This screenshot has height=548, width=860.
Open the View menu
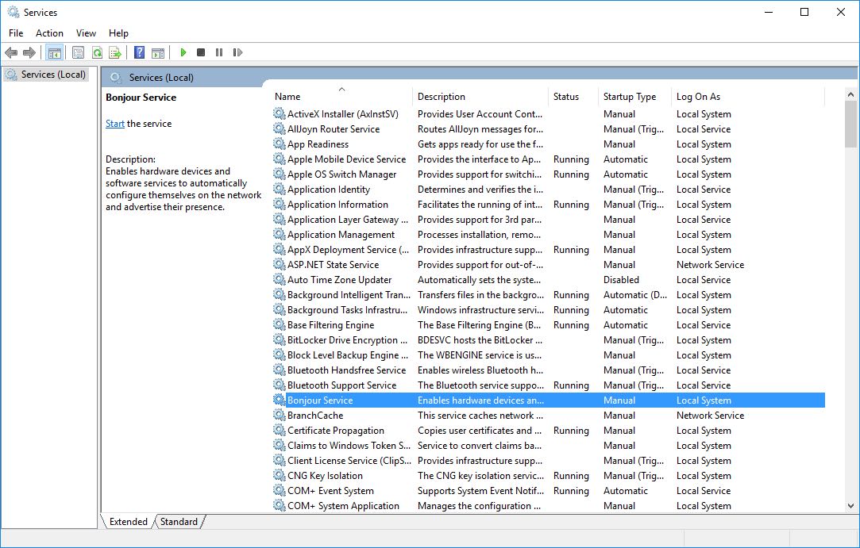(x=86, y=33)
